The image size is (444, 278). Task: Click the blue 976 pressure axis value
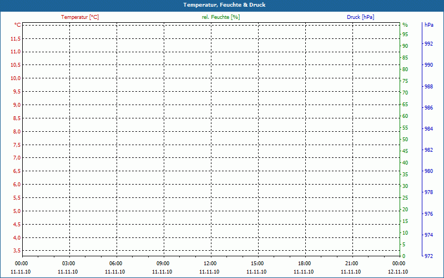428,214
